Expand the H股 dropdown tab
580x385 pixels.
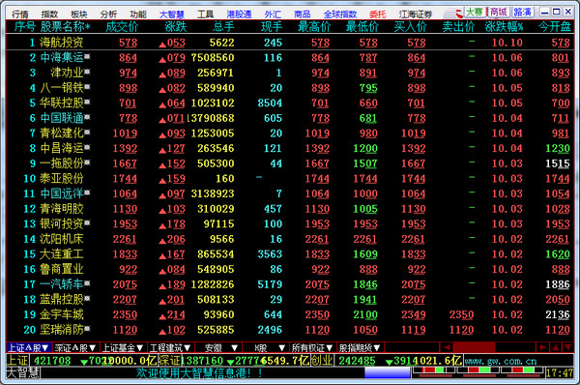click(x=265, y=347)
